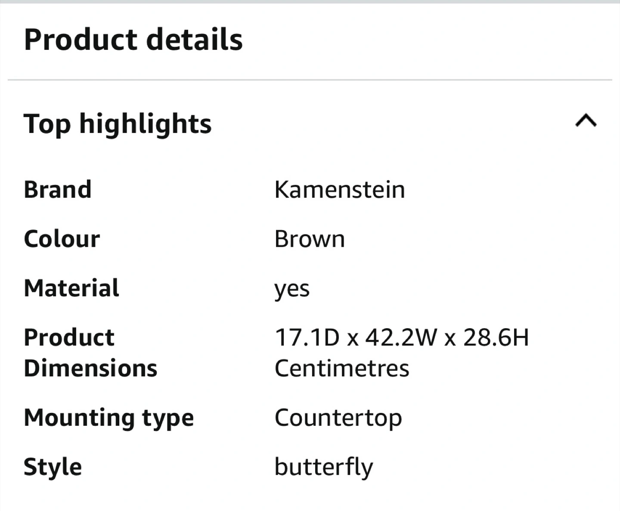
Task: Click the word 'Product' above Dimensions
Action: (69, 337)
